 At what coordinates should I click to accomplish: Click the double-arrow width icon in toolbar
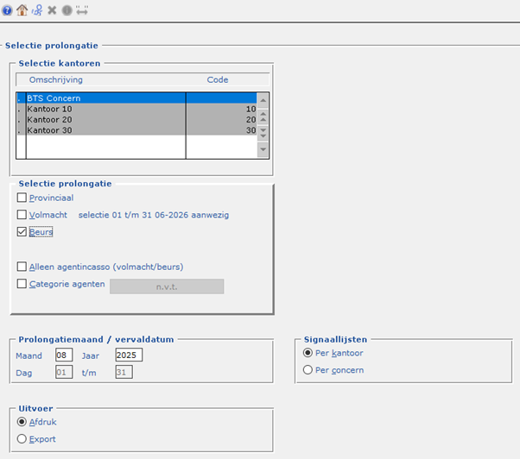click(x=82, y=10)
